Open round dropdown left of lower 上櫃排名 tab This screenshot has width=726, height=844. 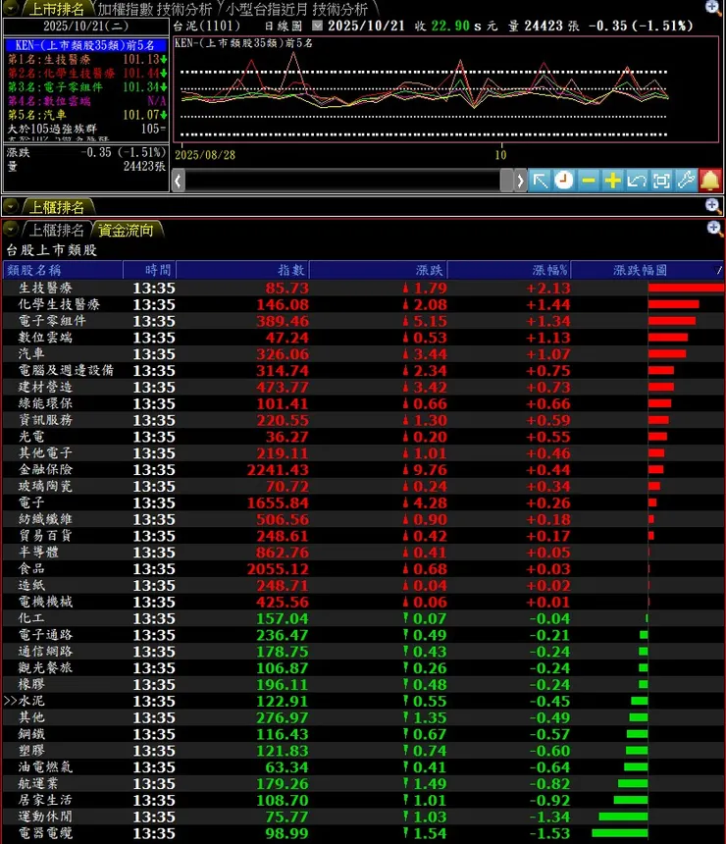click(x=10, y=230)
